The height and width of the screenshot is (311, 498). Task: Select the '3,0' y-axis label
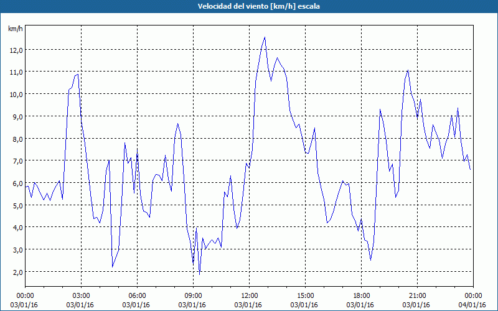point(18,250)
